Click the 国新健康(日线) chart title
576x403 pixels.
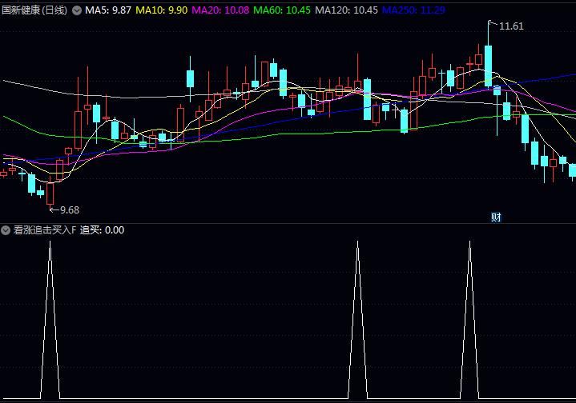click(x=34, y=10)
